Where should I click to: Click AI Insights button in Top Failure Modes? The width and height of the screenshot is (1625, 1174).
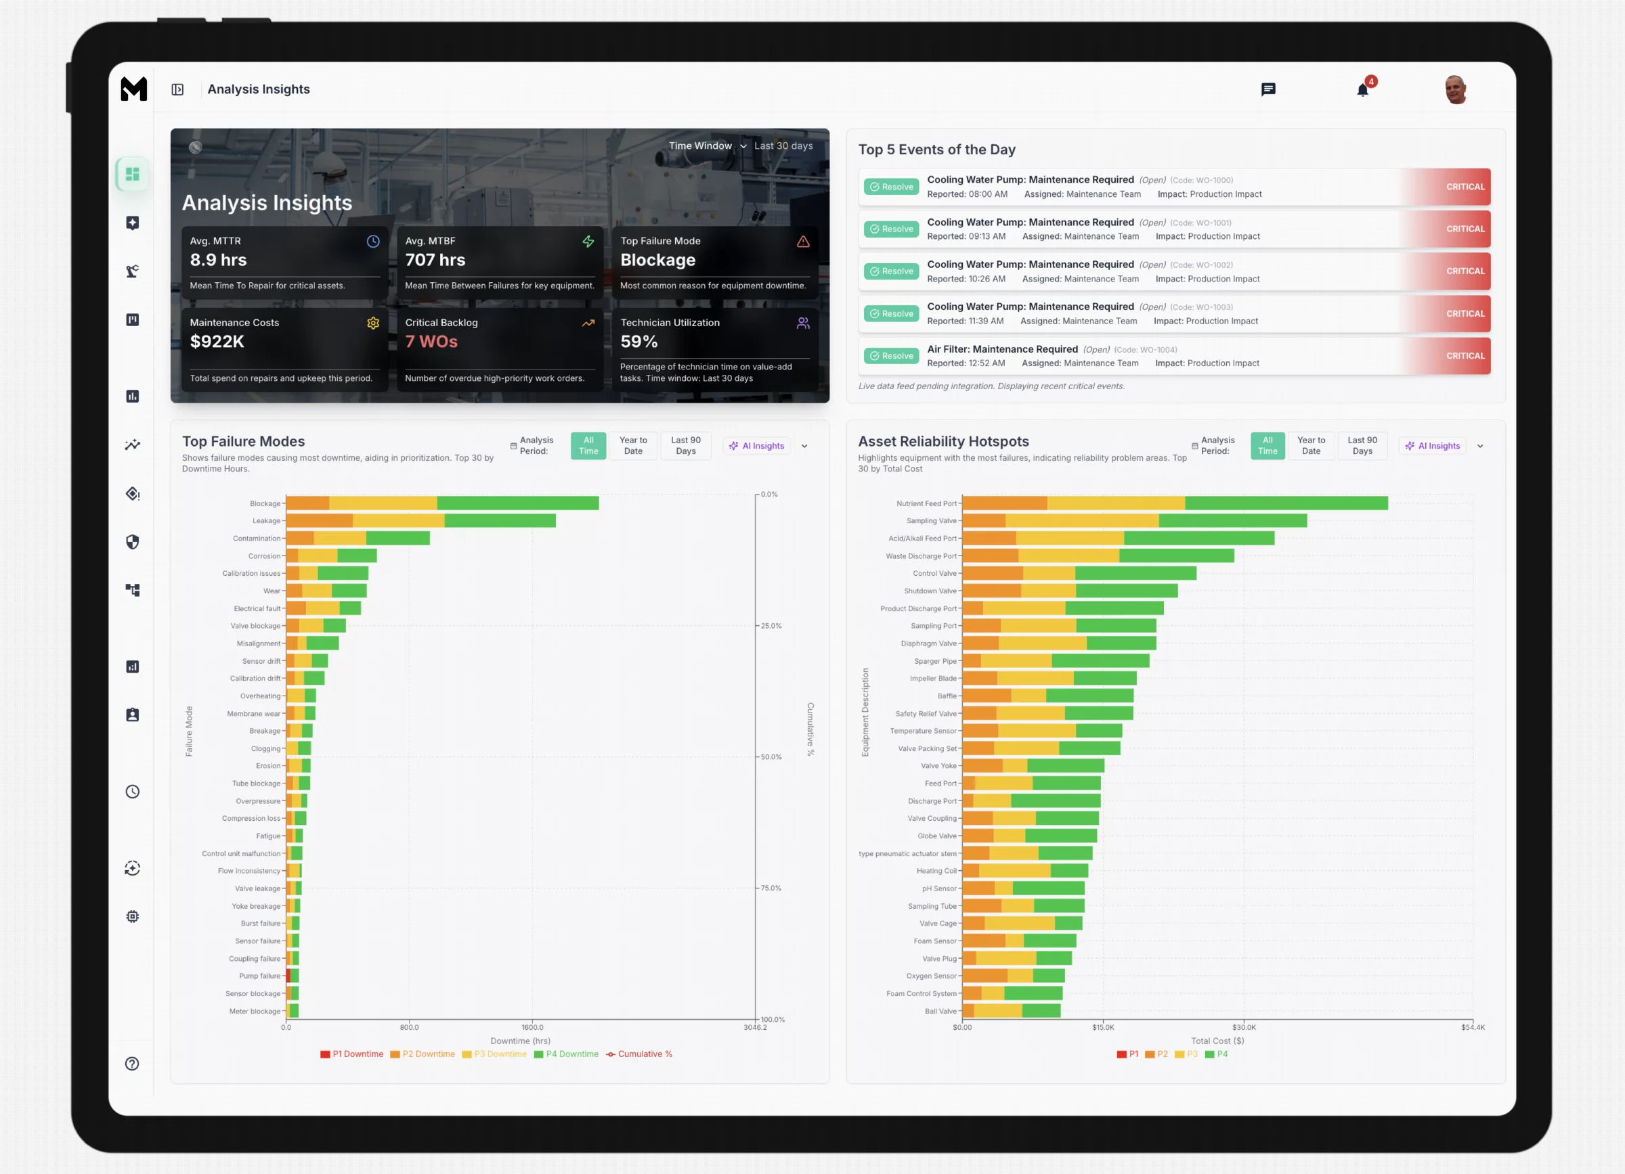756,446
